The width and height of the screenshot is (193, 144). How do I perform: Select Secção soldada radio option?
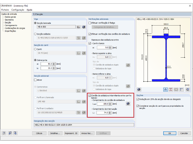point(35,34)
